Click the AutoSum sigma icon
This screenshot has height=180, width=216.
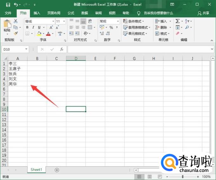pyautogui.click(x=178, y=21)
